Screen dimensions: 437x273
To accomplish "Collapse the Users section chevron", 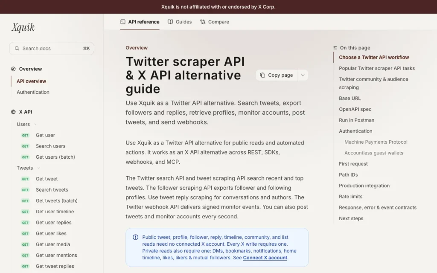I will tap(35, 125).
